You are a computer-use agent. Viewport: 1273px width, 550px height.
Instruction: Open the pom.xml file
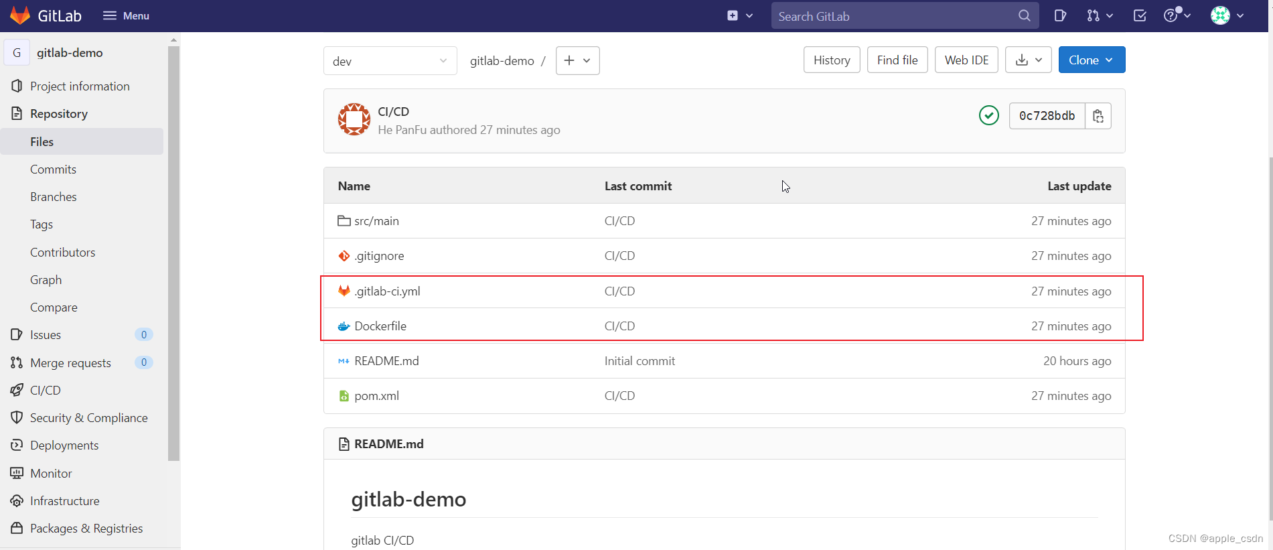376,396
